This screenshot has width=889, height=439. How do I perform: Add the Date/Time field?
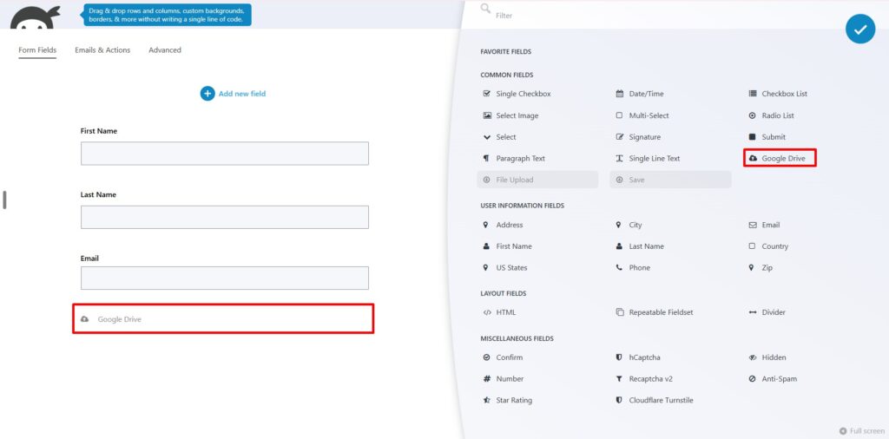point(640,94)
